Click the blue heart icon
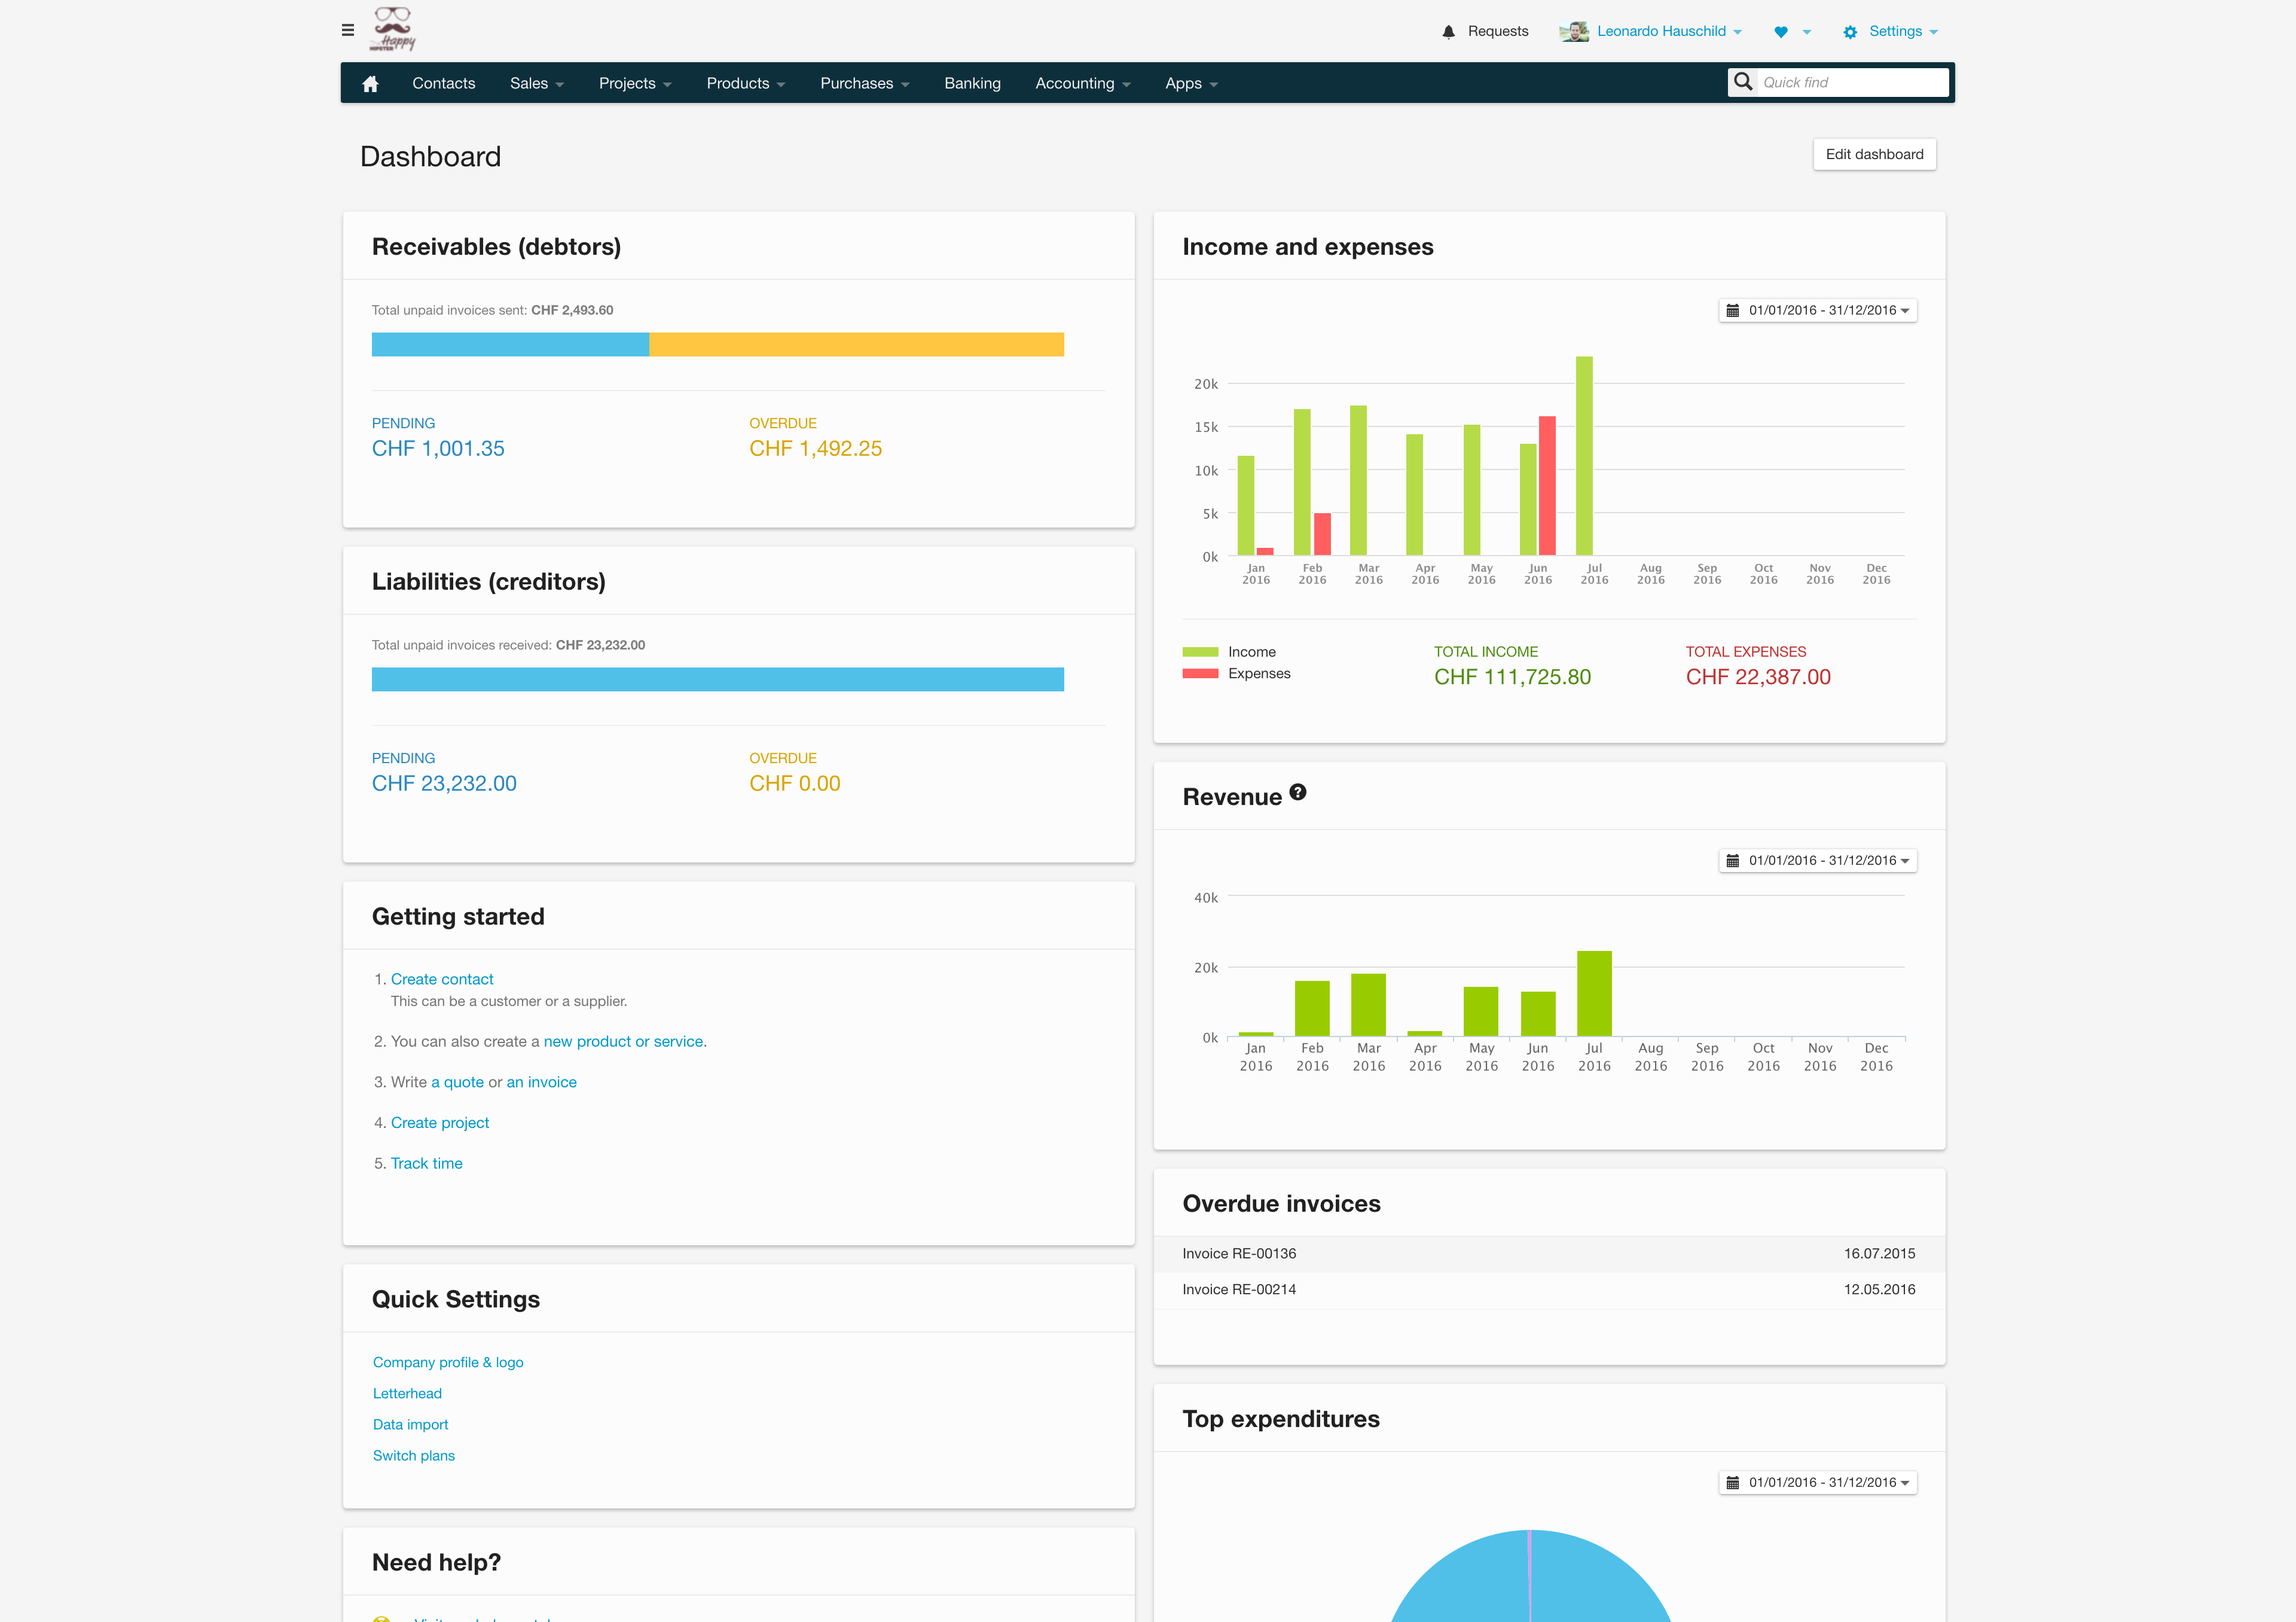This screenshot has width=2296, height=1622. click(1781, 32)
